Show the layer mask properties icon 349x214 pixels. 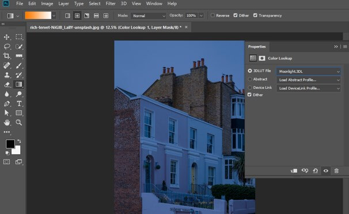coord(261,58)
